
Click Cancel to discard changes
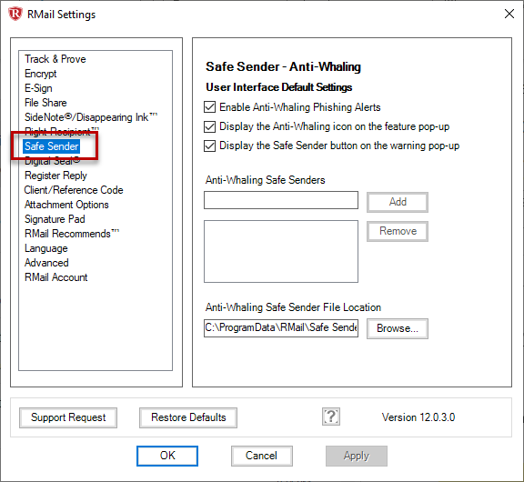pyautogui.click(x=262, y=456)
